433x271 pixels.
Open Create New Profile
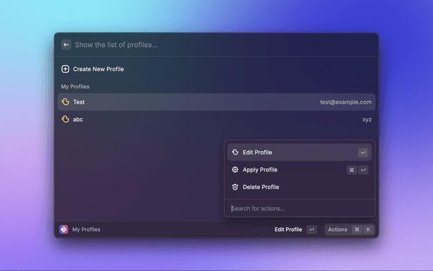pos(98,69)
